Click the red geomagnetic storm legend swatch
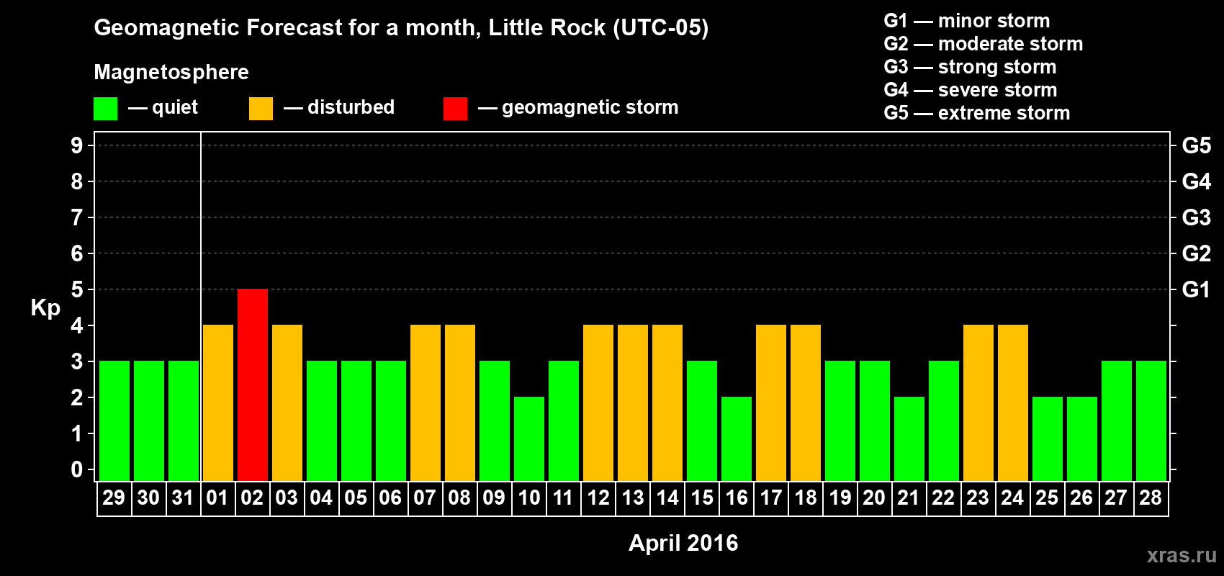 pyautogui.click(x=455, y=109)
